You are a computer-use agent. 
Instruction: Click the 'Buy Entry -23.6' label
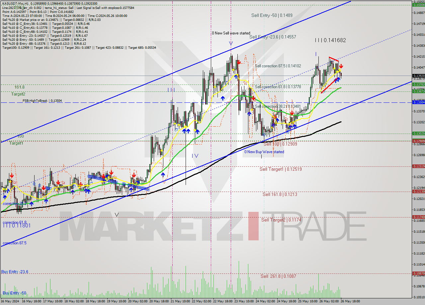pos(15,272)
